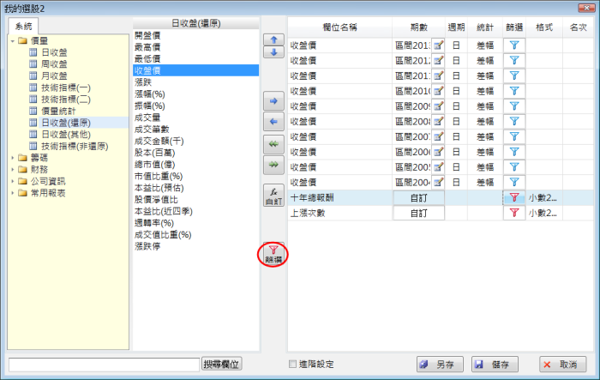Open the blue filter for the 區間2010 row
This screenshot has height=380, width=600.
tap(514, 91)
